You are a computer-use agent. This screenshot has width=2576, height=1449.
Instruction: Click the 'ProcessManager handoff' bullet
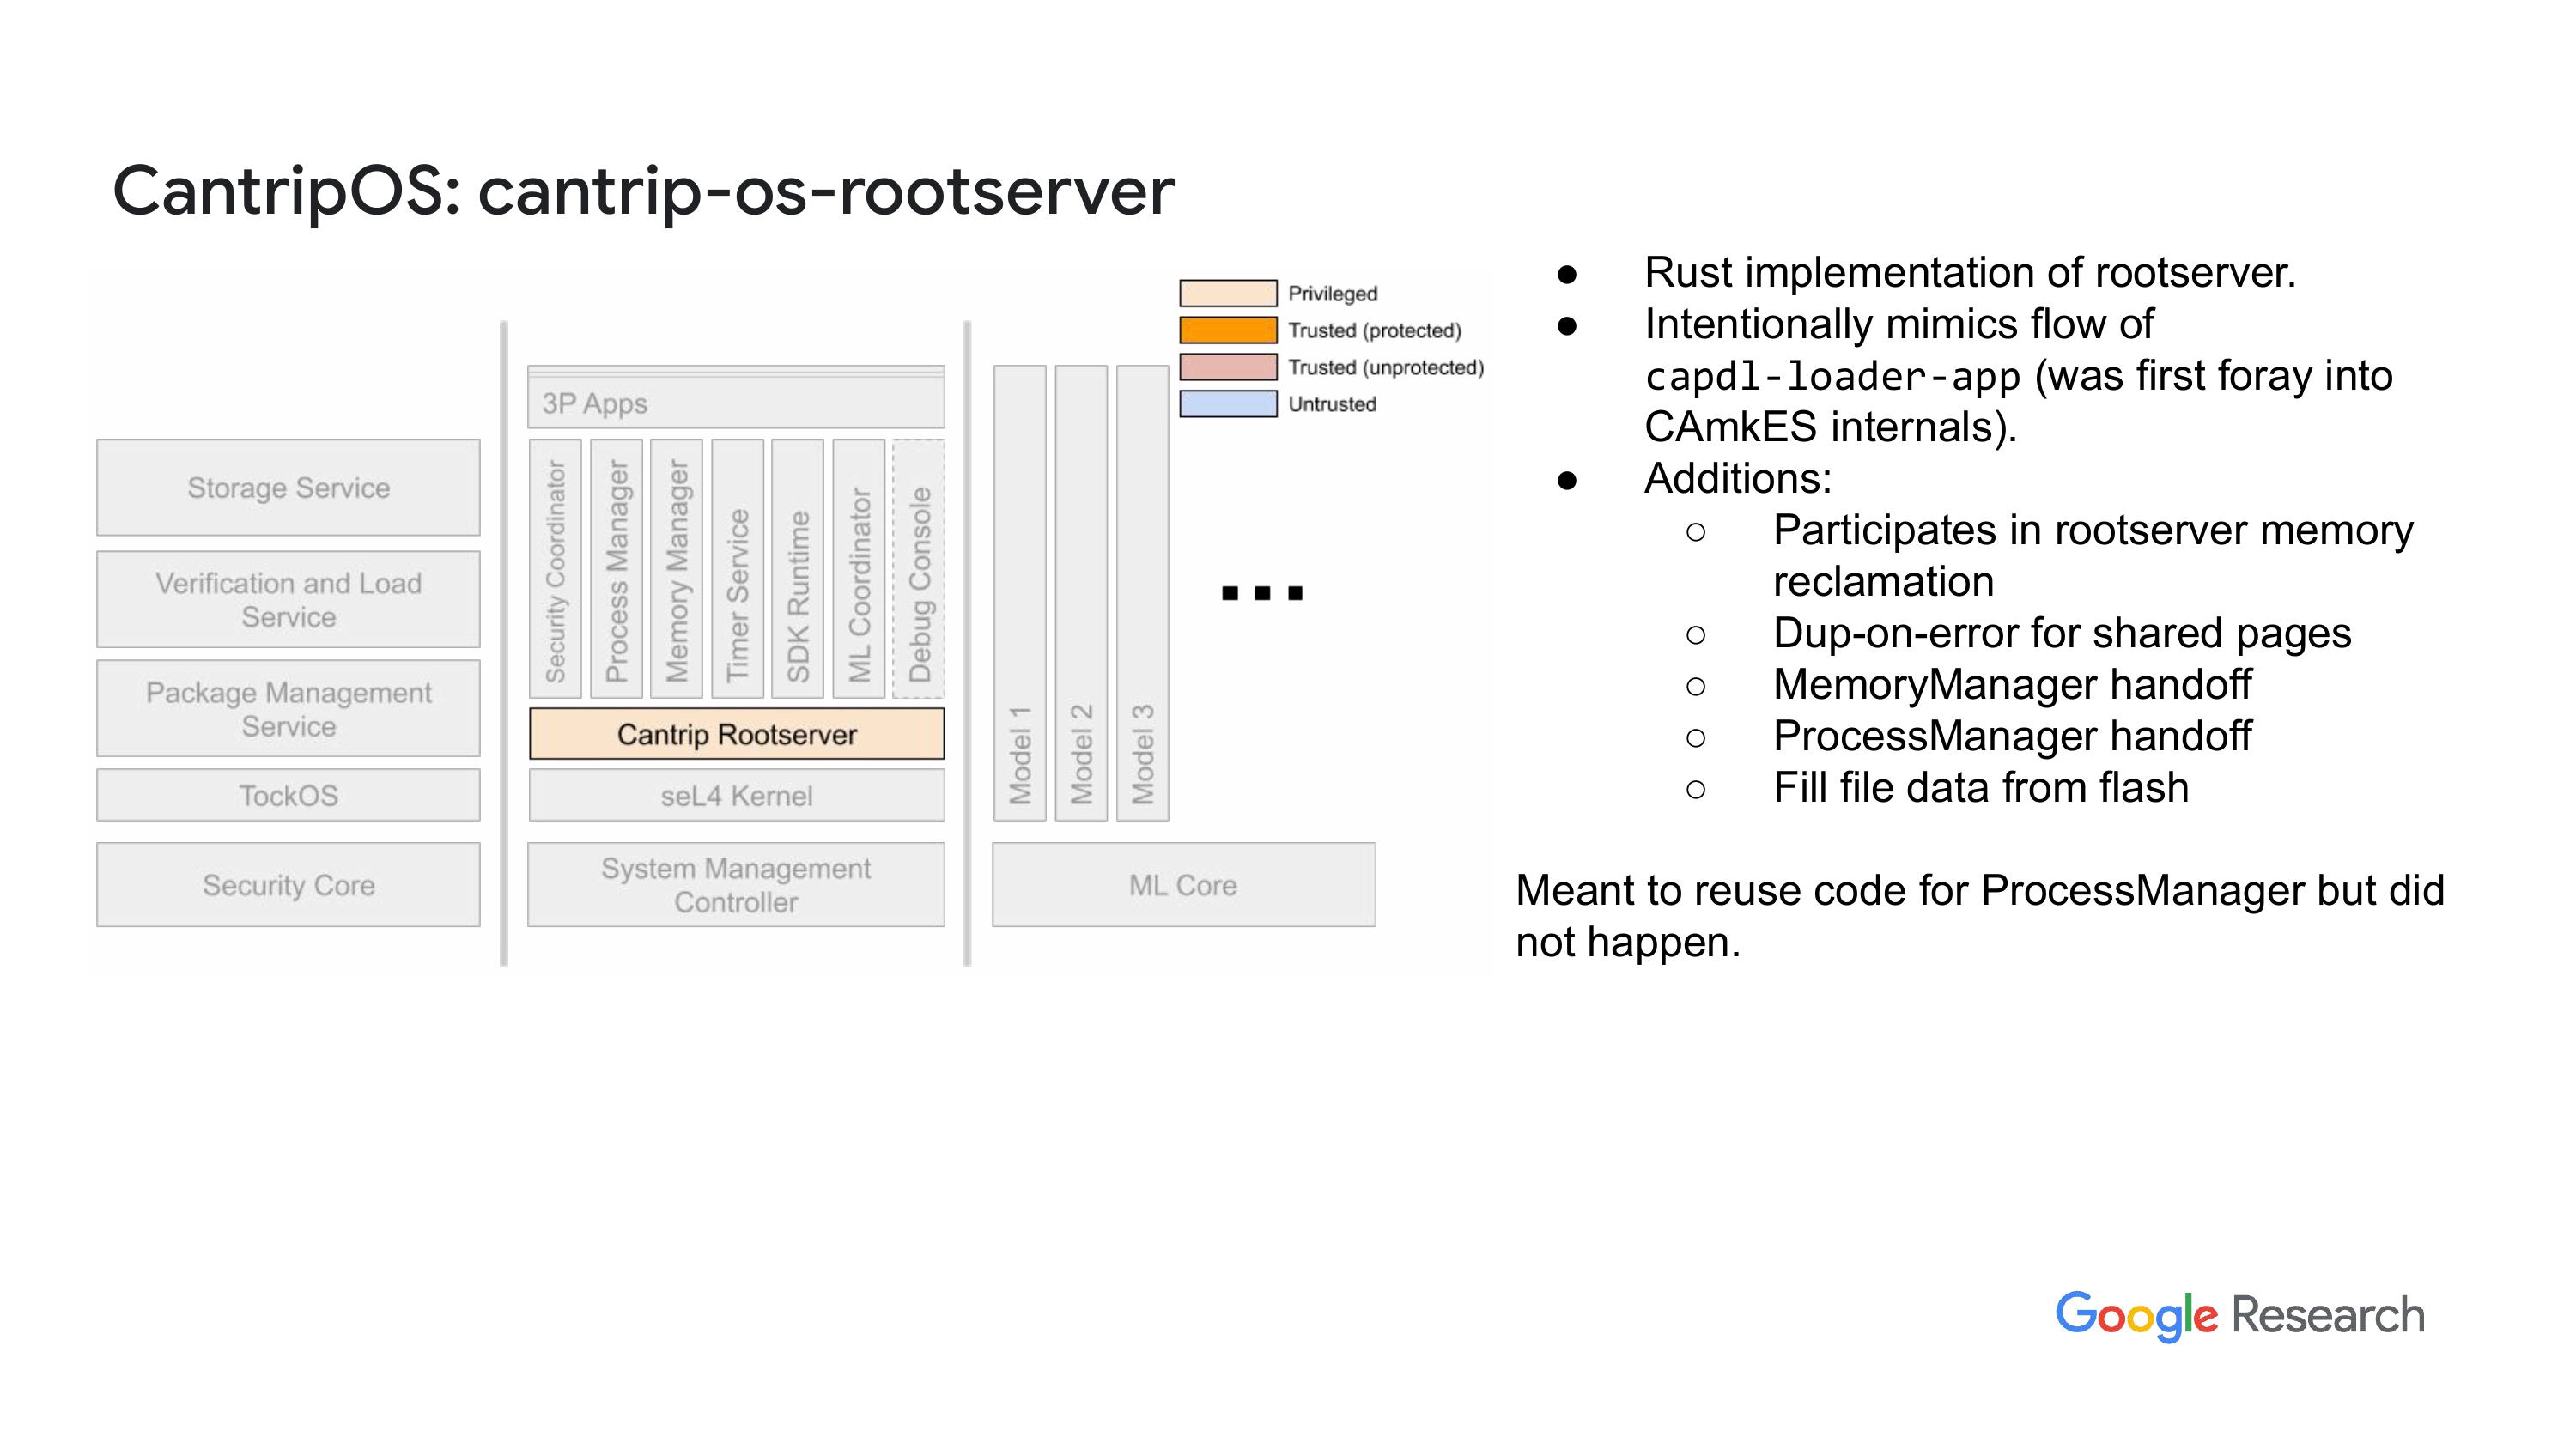pyautogui.click(x=2012, y=736)
